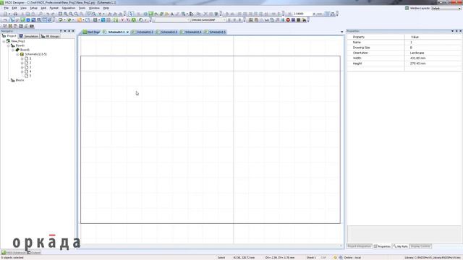Click the Width value 431.80 mm
This screenshot has height=260, width=463.
(x=418, y=58)
